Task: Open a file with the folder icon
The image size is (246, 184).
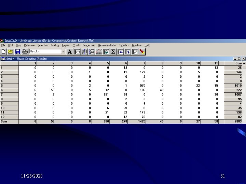Action: (x=11, y=52)
